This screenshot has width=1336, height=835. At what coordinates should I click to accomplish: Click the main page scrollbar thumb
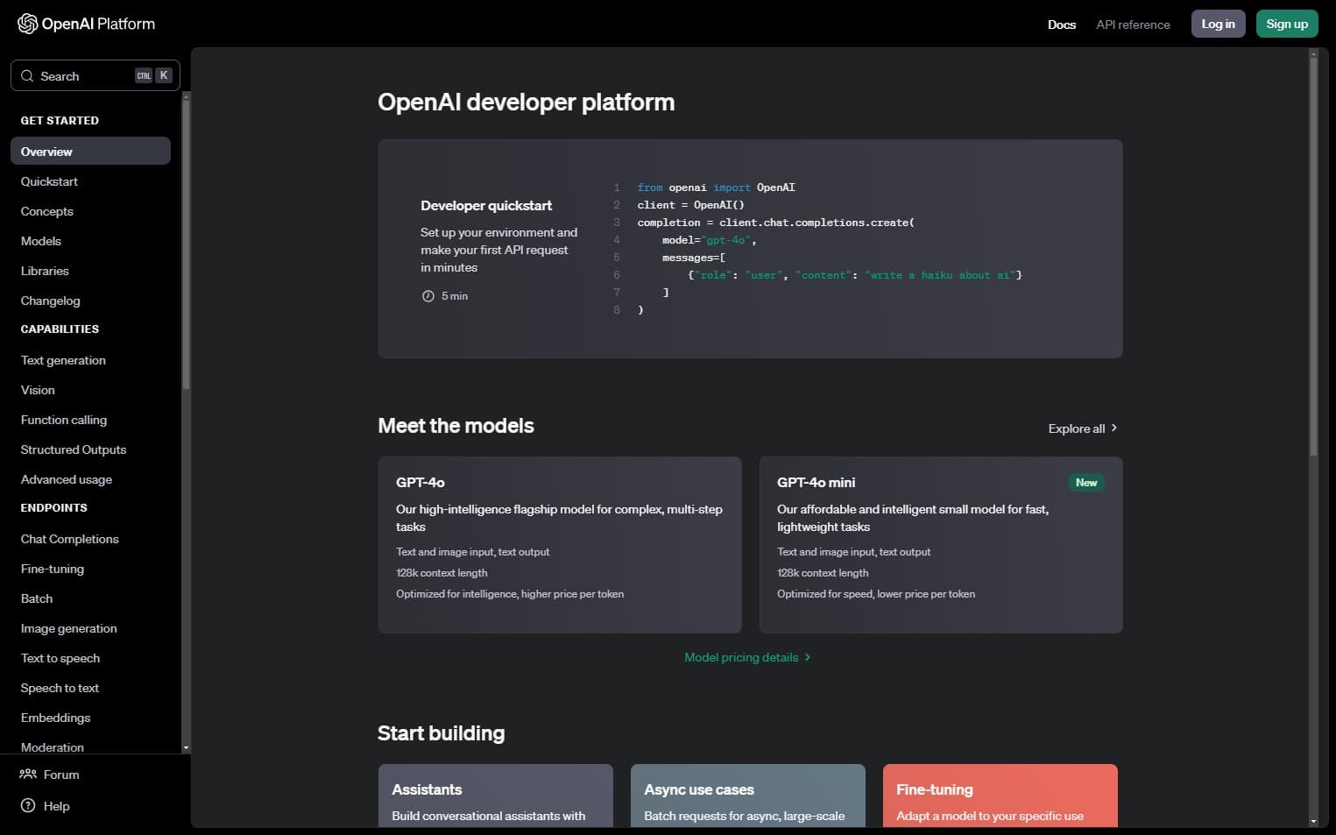click(1313, 257)
